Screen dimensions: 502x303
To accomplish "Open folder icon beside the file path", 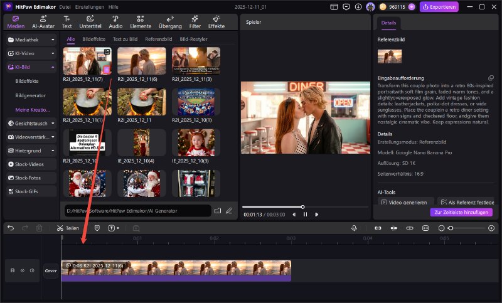I will point(218,210).
